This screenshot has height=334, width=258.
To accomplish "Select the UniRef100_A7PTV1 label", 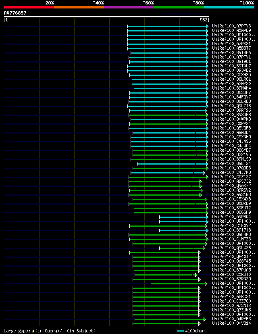I will 231,57.
